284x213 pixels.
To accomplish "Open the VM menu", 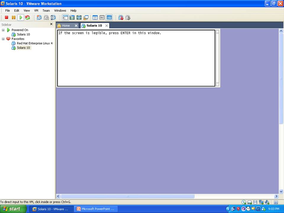I will click(36, 11).
